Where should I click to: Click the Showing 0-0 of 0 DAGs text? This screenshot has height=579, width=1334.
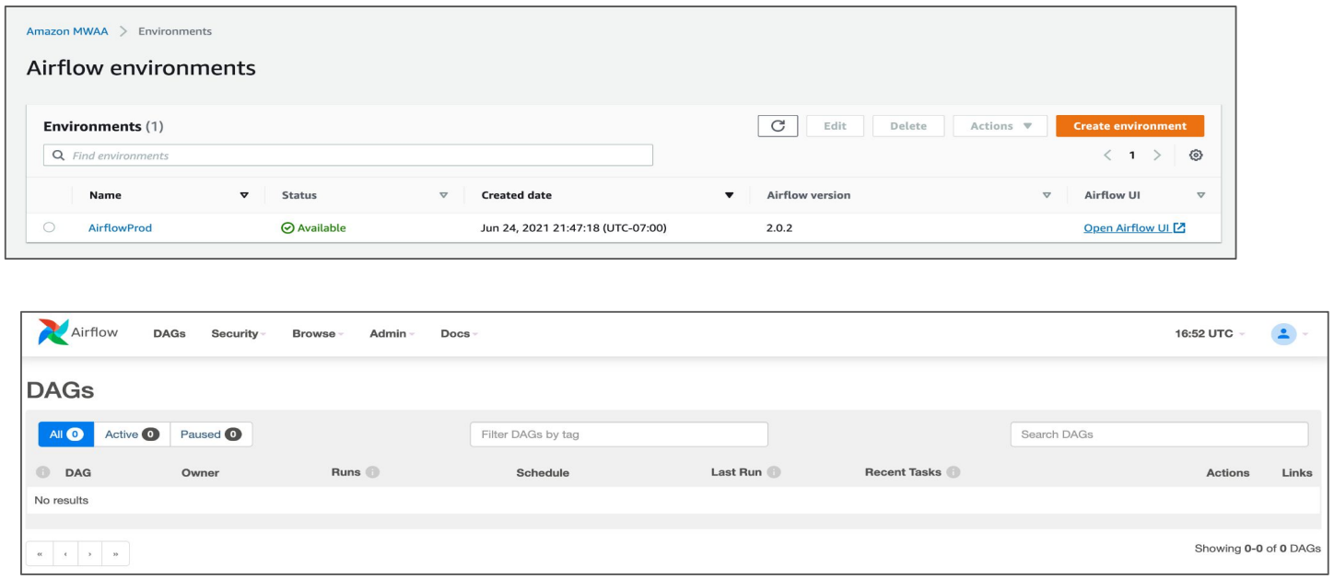point(1257,549)
